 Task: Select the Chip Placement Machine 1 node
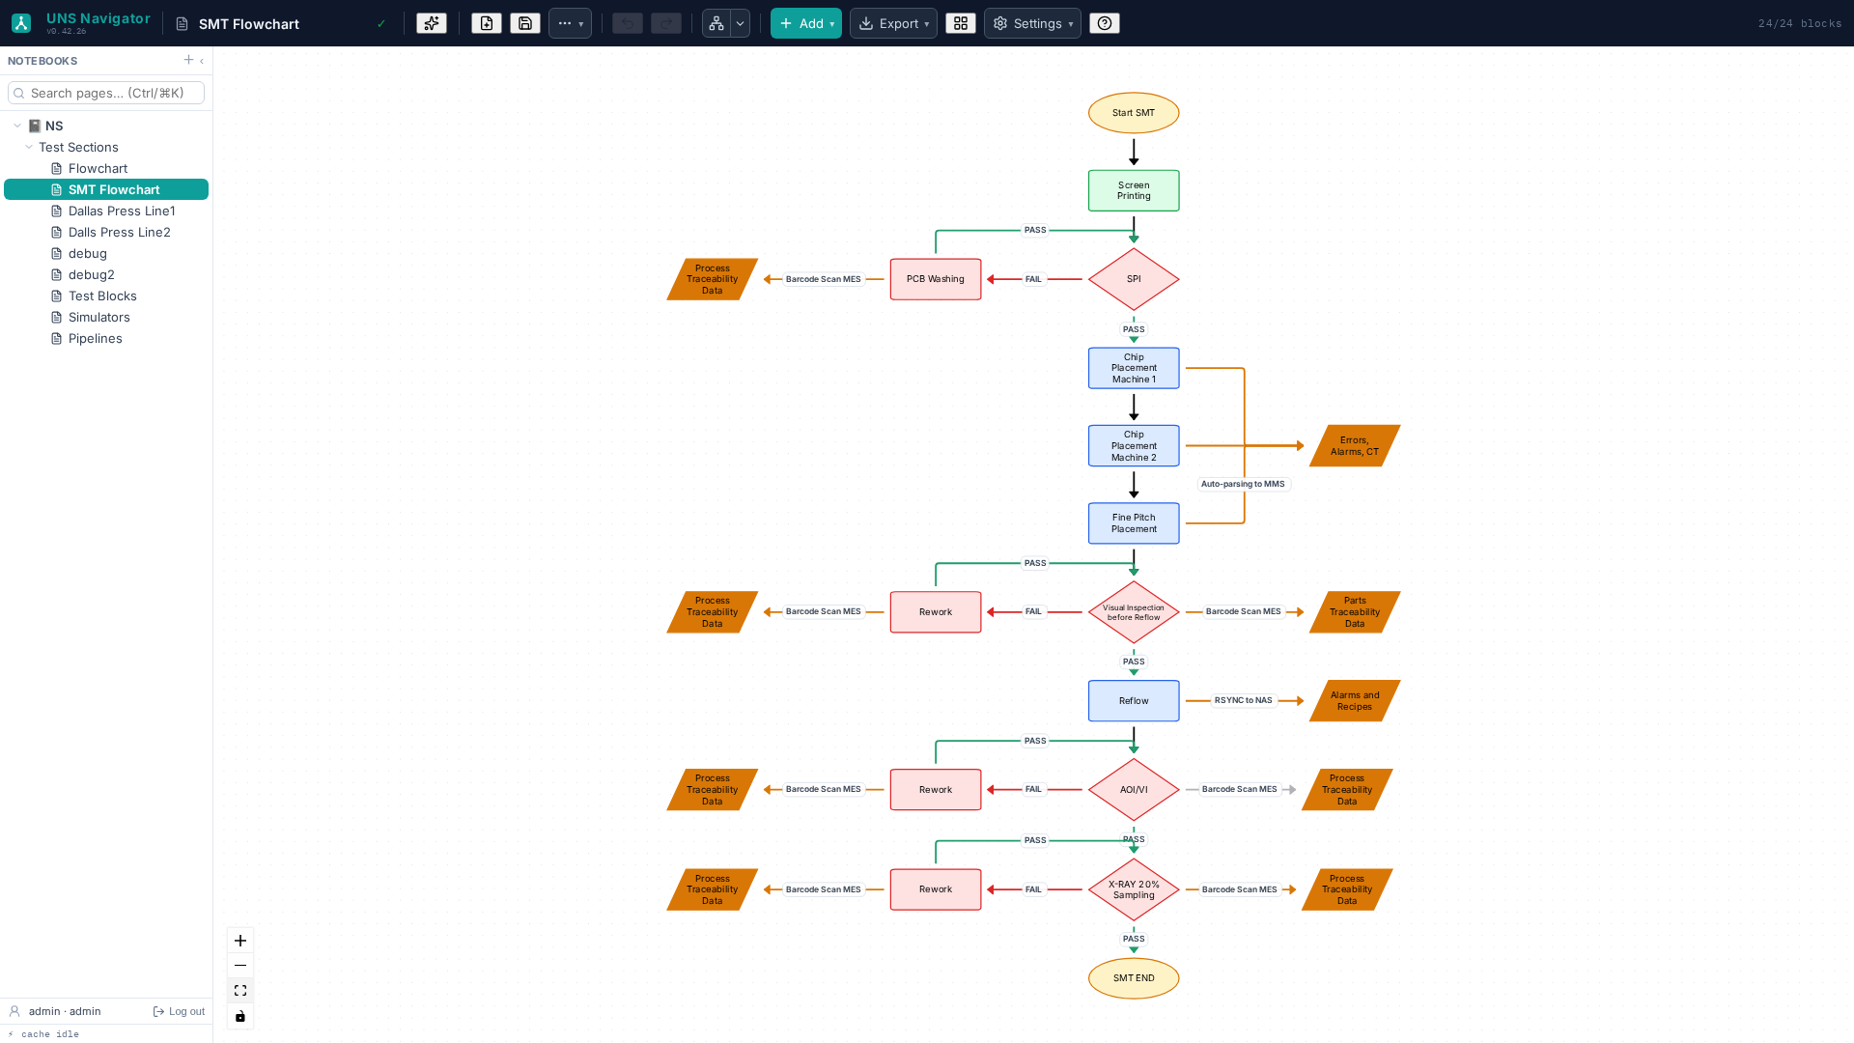pyautogui.click(x=1134, y=368)
